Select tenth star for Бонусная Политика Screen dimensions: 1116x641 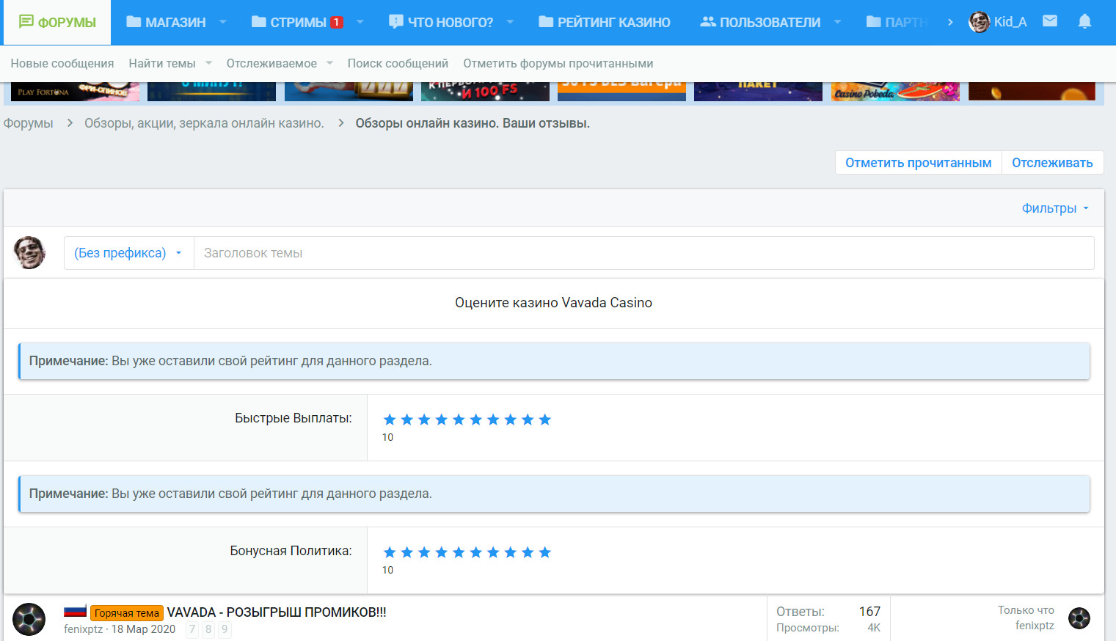tap(544, 552)
